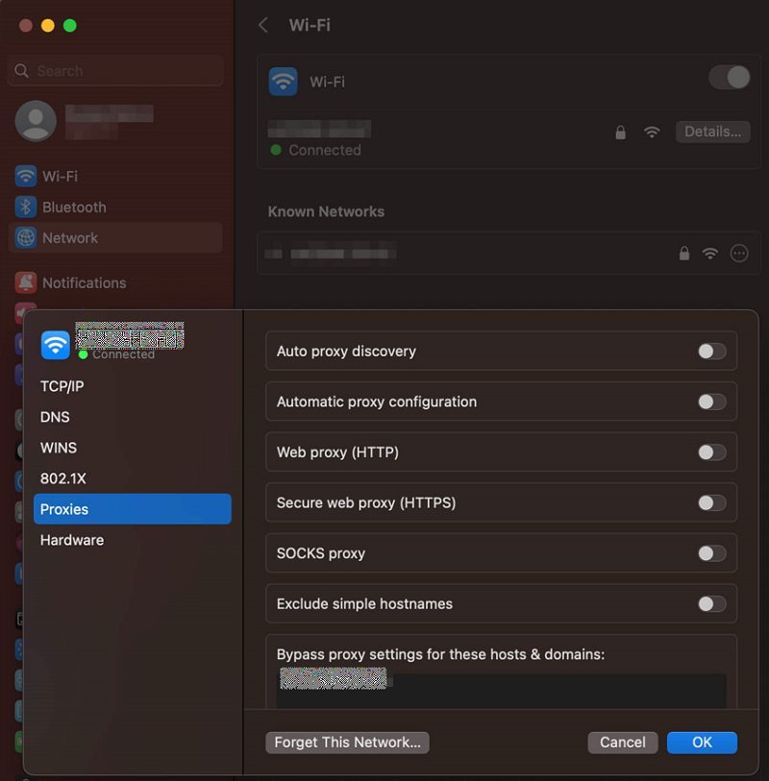This screenshot has height=781, width=769.
Task: Open the options menu for the known network
Action: (739, 253)
